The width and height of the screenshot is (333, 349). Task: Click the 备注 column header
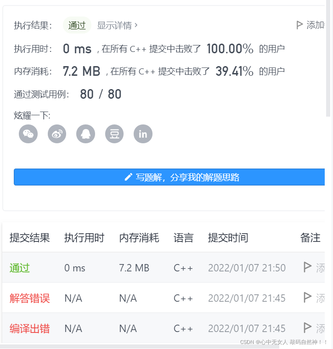(x=310, y=238)
